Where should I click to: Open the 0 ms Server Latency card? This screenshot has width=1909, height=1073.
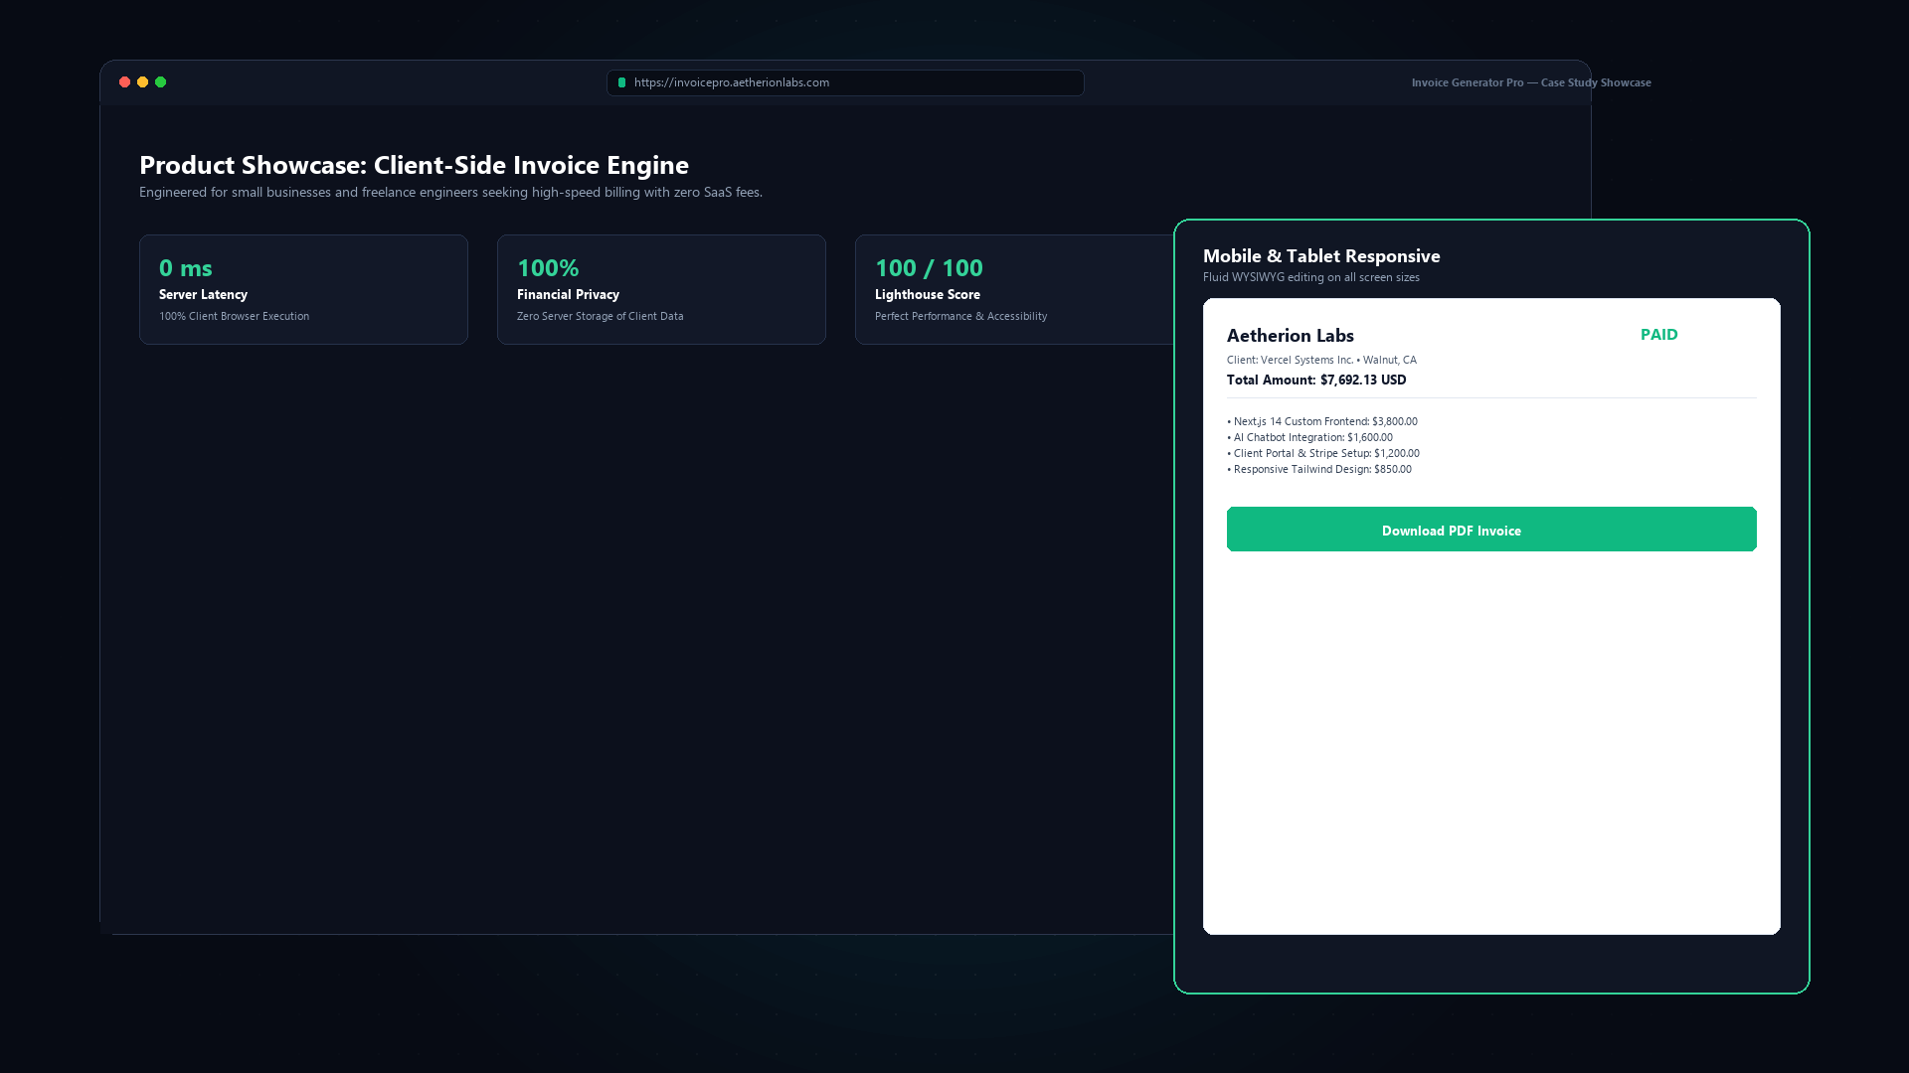(x=303, y=289)
